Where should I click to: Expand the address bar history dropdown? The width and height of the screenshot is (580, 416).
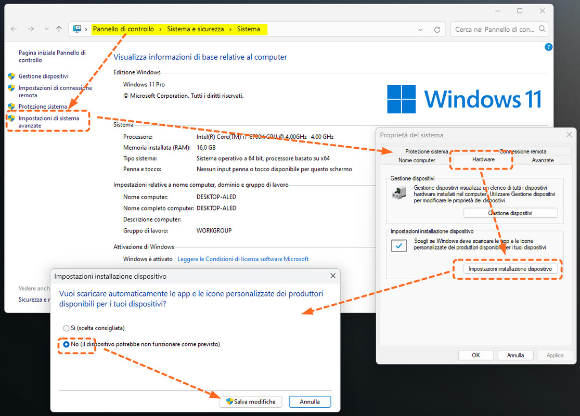pyautogui.click(x=421, y=30)
